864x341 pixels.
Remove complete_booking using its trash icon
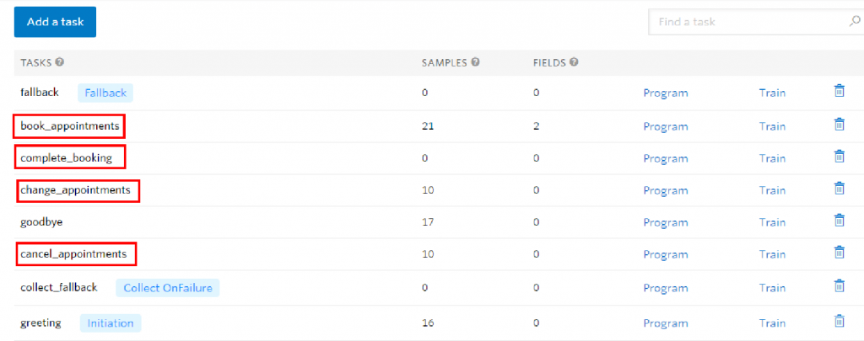(839, 157)
